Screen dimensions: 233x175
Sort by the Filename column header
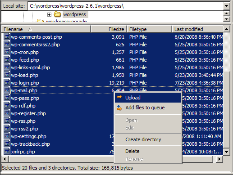46,29
